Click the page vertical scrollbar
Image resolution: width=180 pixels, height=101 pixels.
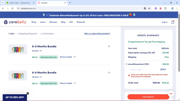tap(179, 43)
